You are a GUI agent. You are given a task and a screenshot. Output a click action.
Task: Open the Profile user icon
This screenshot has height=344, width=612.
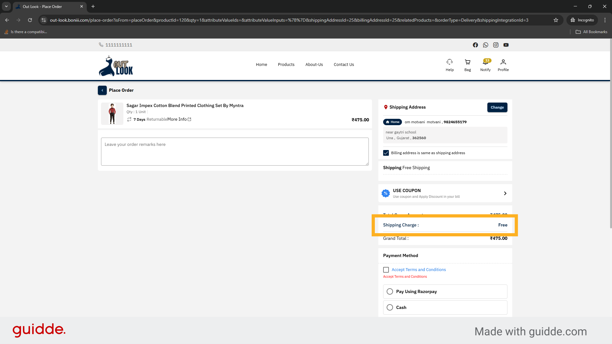click(503, 62)
